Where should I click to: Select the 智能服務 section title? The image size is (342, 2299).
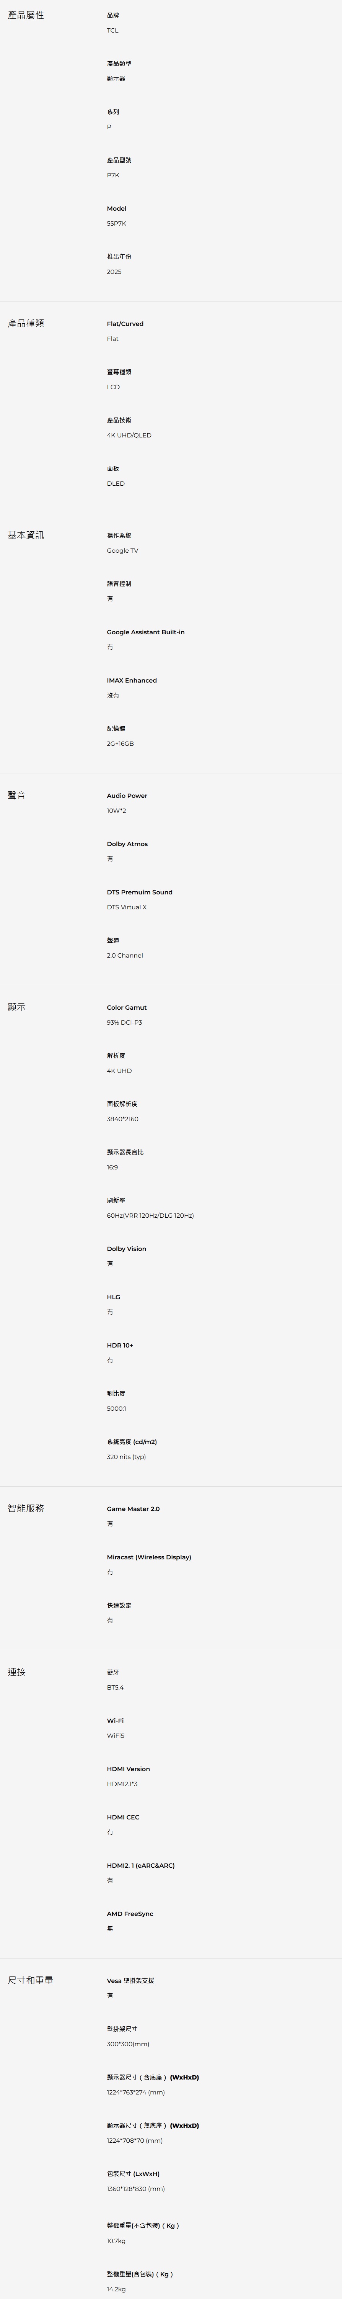coord(26,1508)
